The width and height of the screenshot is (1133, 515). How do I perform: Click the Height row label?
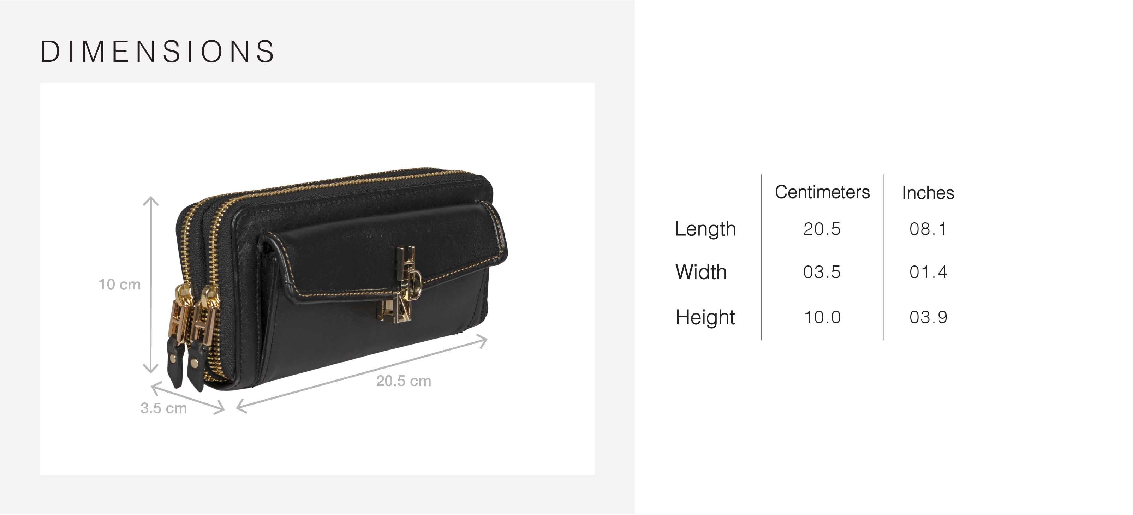coord(705,317)
